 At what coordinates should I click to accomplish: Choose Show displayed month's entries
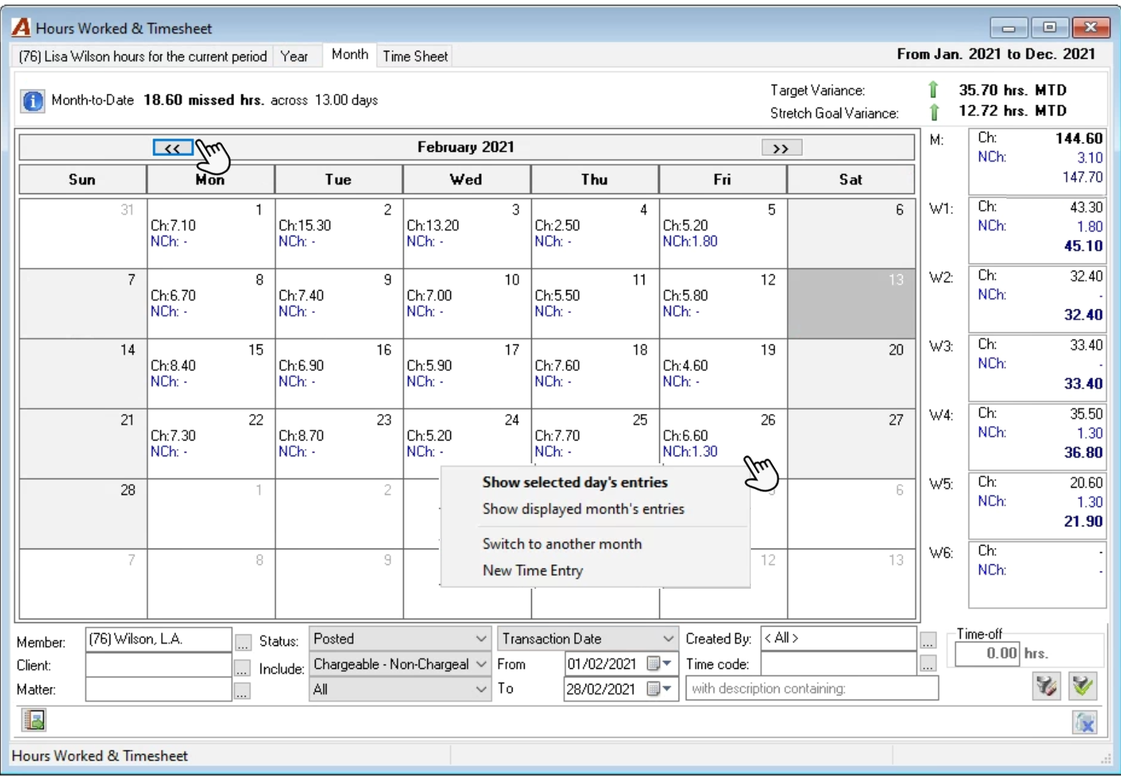[583, 509]
